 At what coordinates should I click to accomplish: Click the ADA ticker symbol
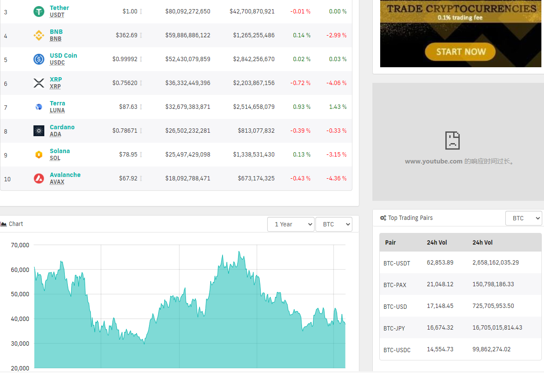pyautogui.click(x=56, y=134)
